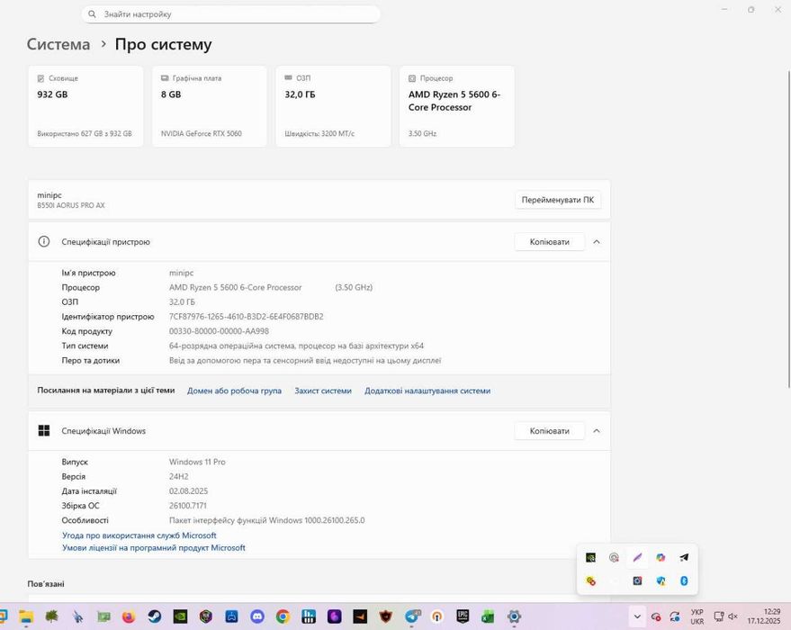
Task: Collapse the Специфікації Windows section
Action: [597, 431]
